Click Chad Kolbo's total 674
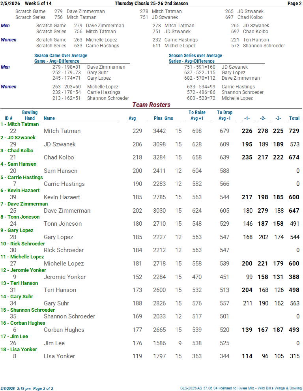The image size is (303, 391). 294,157
